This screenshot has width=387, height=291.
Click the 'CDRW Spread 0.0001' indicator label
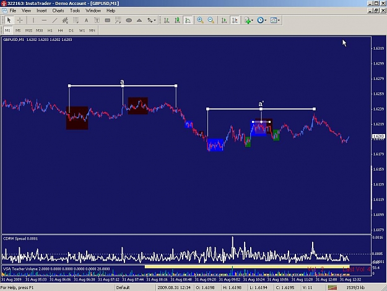coord(20,239)
